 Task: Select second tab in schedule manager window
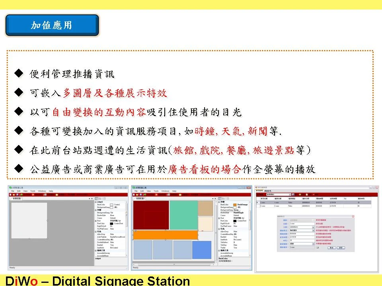[x=268, y=191]
